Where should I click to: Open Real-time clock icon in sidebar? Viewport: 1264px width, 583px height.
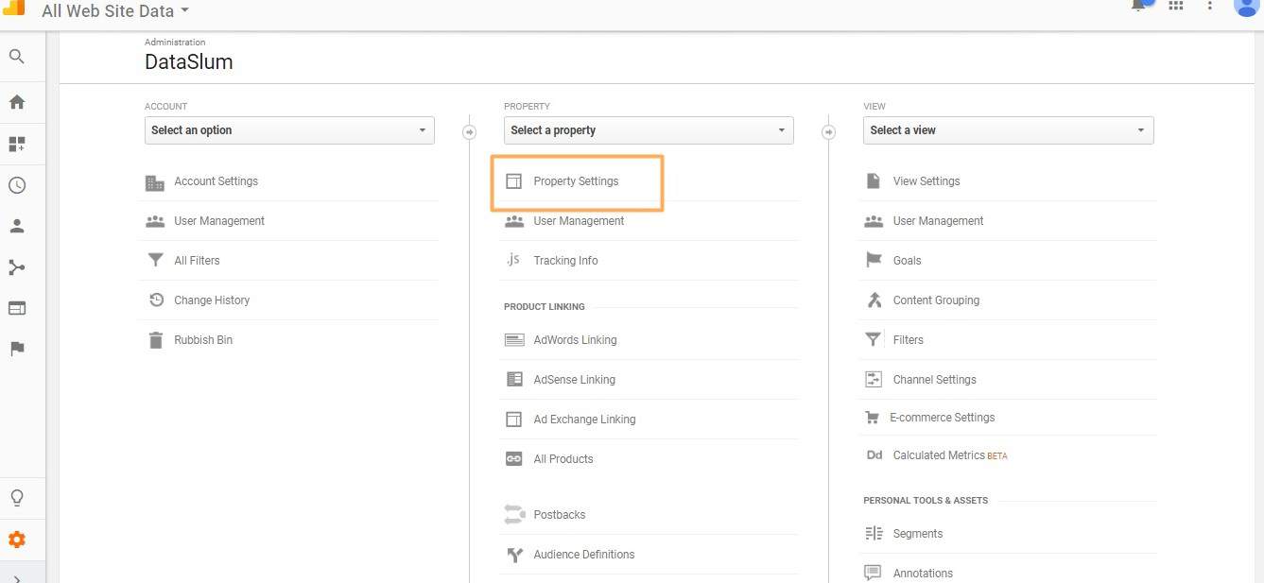coord(16,185)
